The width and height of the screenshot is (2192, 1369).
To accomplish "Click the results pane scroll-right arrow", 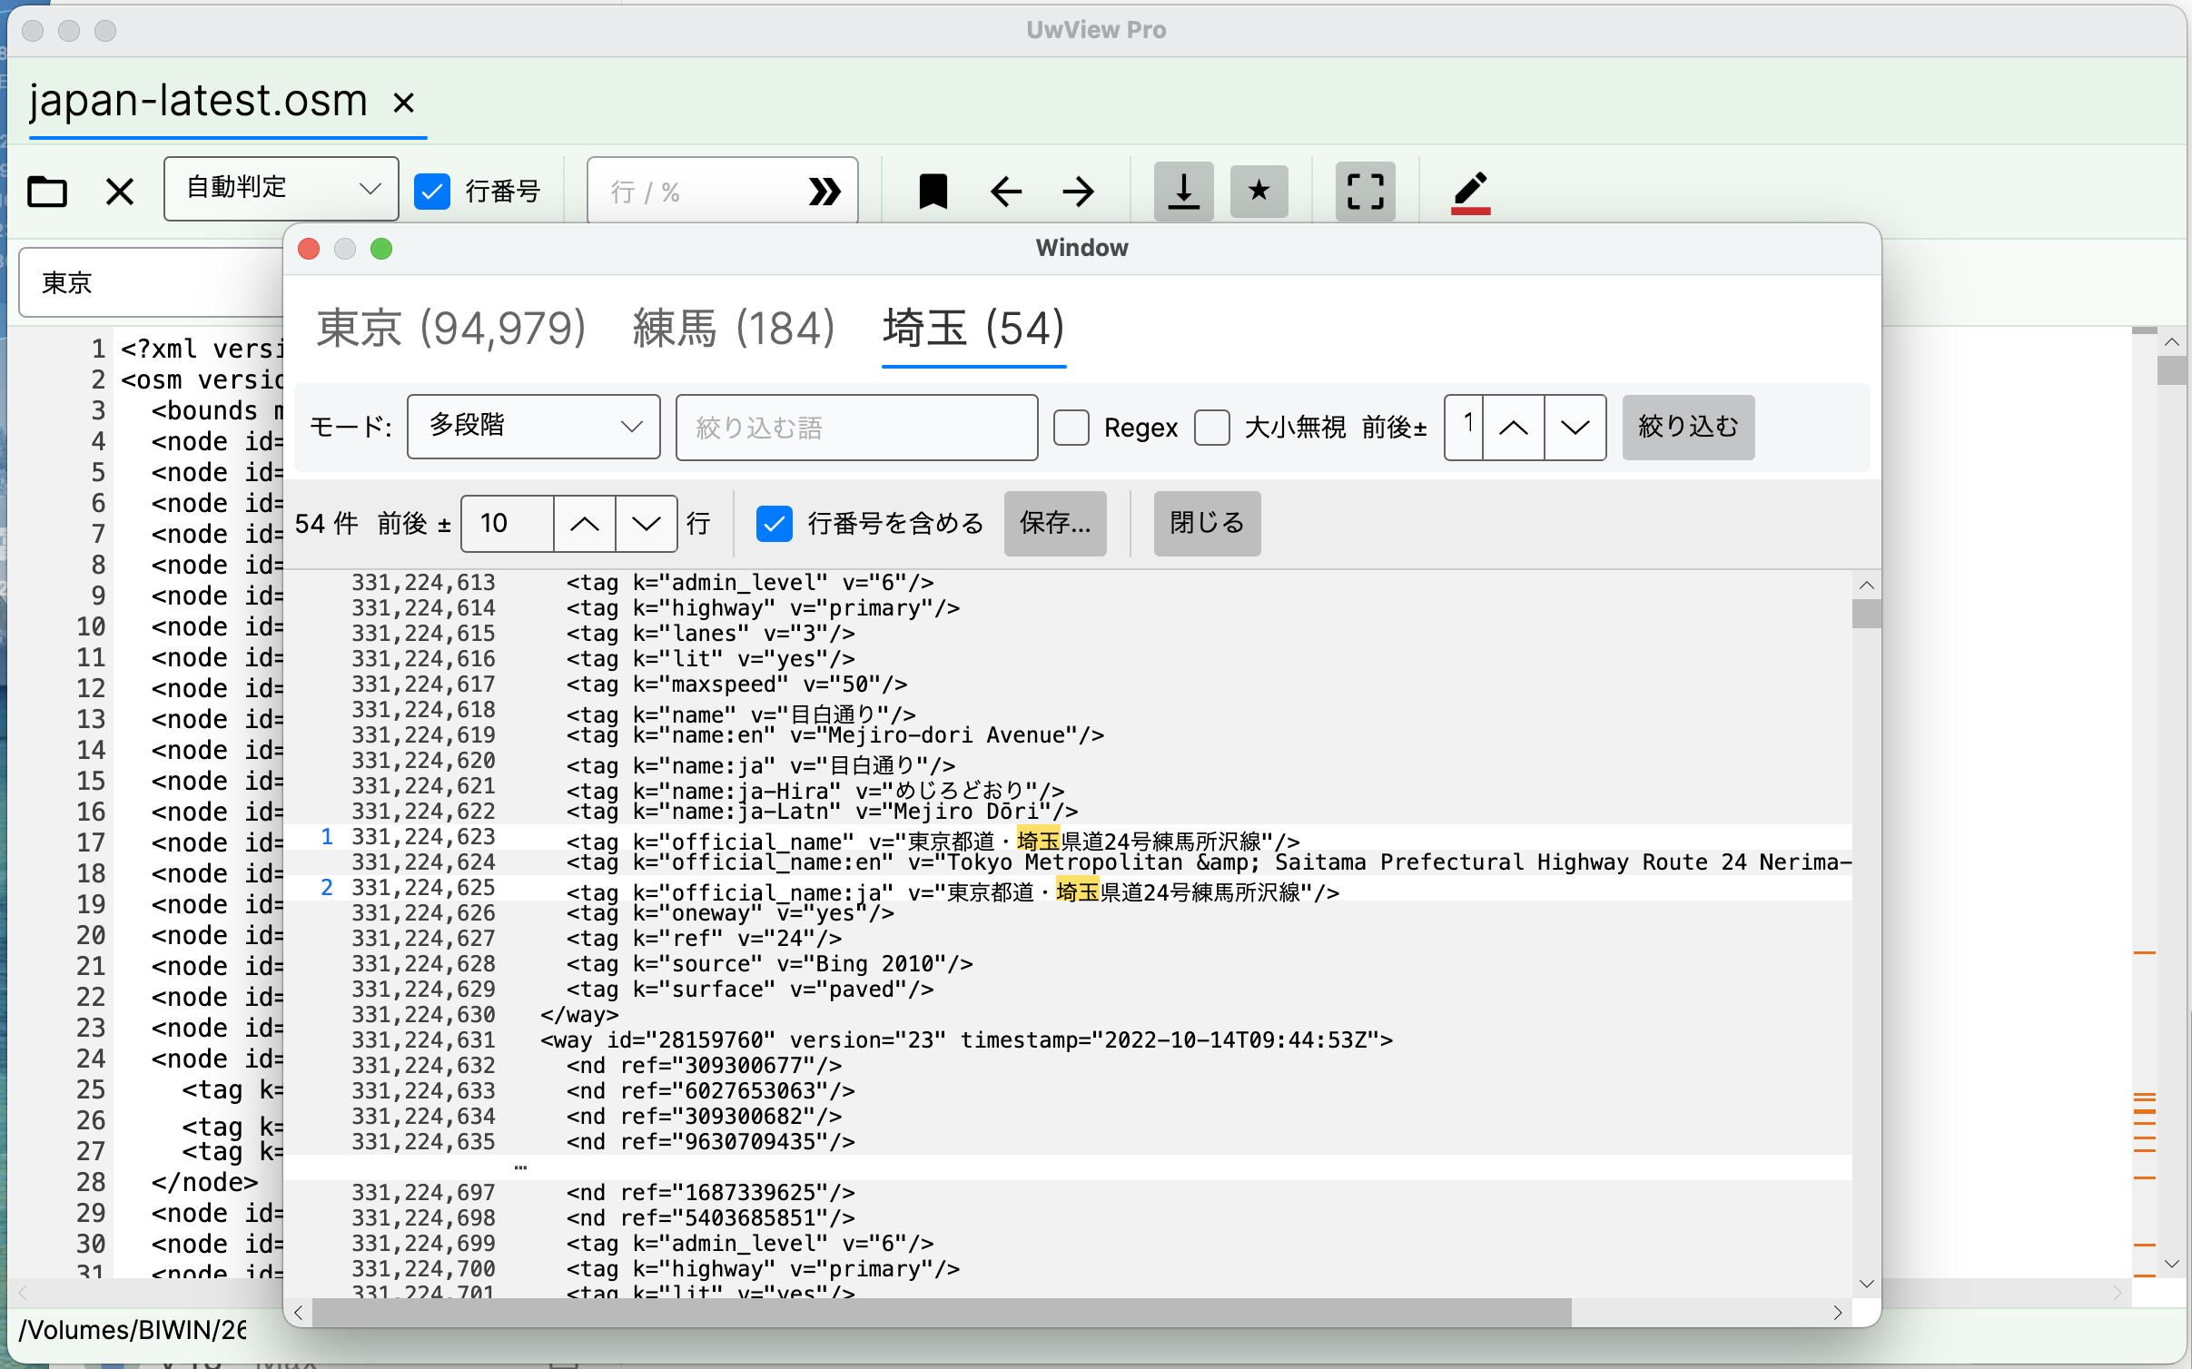I will click(x=1838, y=1313).
